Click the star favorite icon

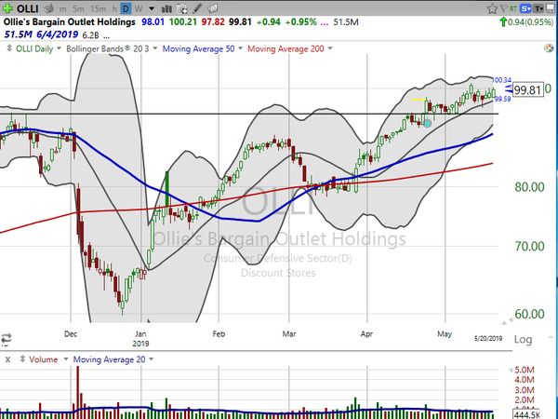coord(492,8)
